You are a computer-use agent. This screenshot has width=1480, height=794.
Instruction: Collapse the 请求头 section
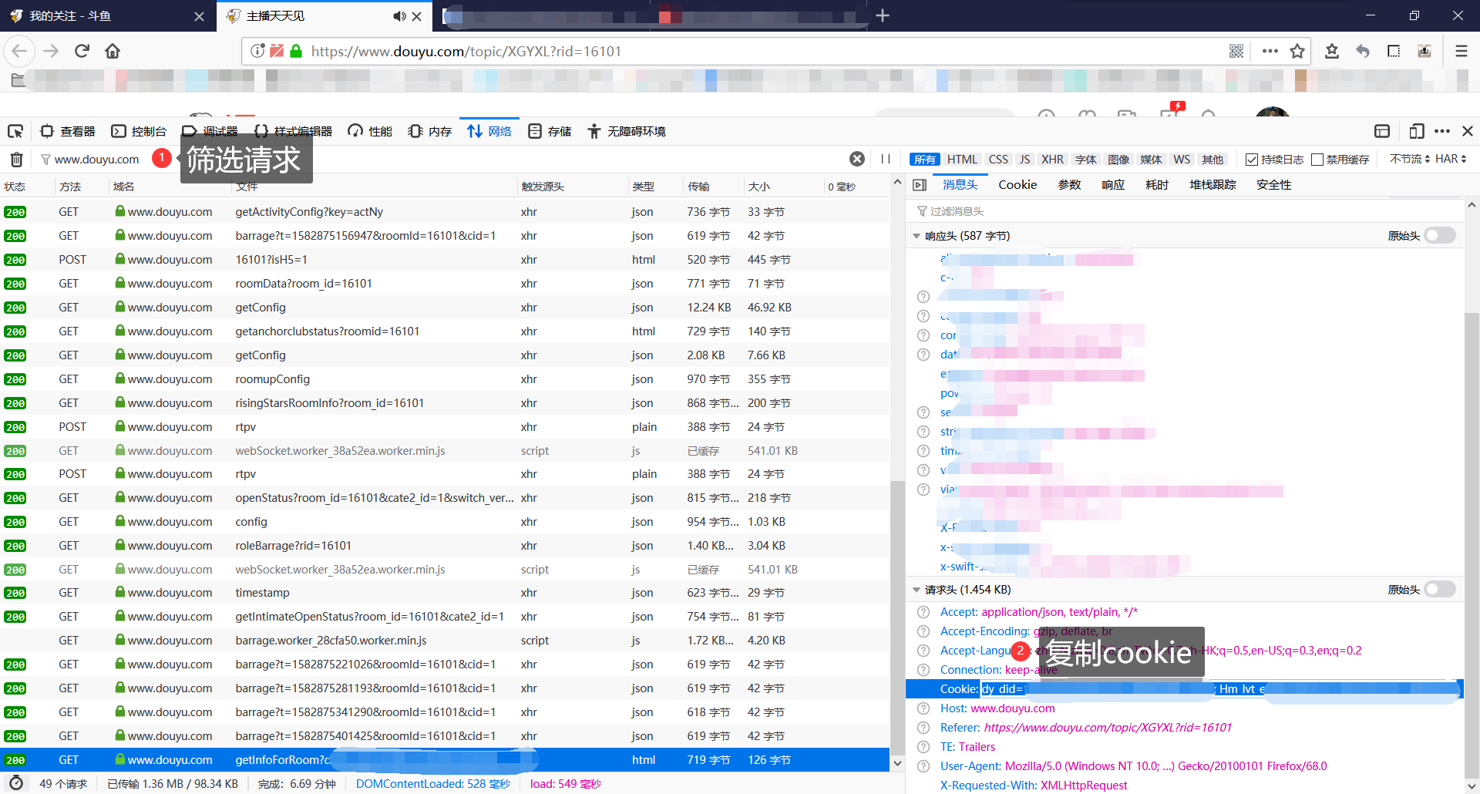[916, 590]
